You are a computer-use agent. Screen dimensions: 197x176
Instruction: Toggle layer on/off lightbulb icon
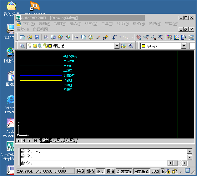(30, 46)
